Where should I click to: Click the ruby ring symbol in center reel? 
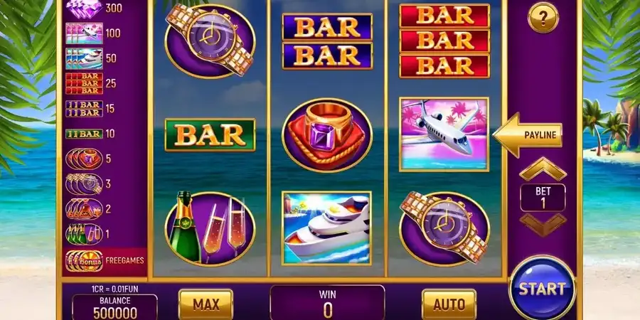[x=327, y=135]
